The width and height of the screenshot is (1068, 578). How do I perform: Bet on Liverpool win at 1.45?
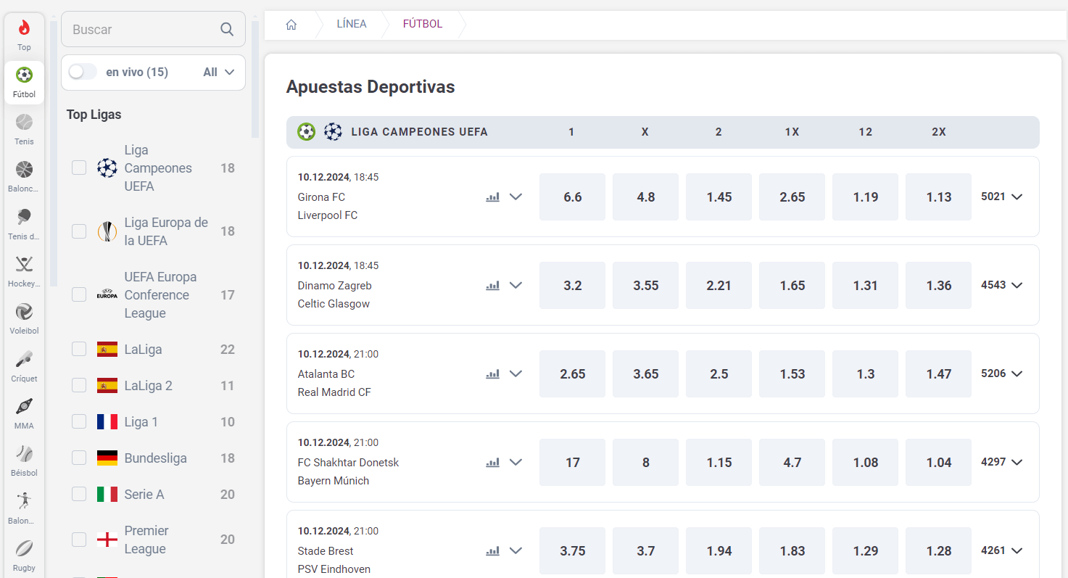719,197
